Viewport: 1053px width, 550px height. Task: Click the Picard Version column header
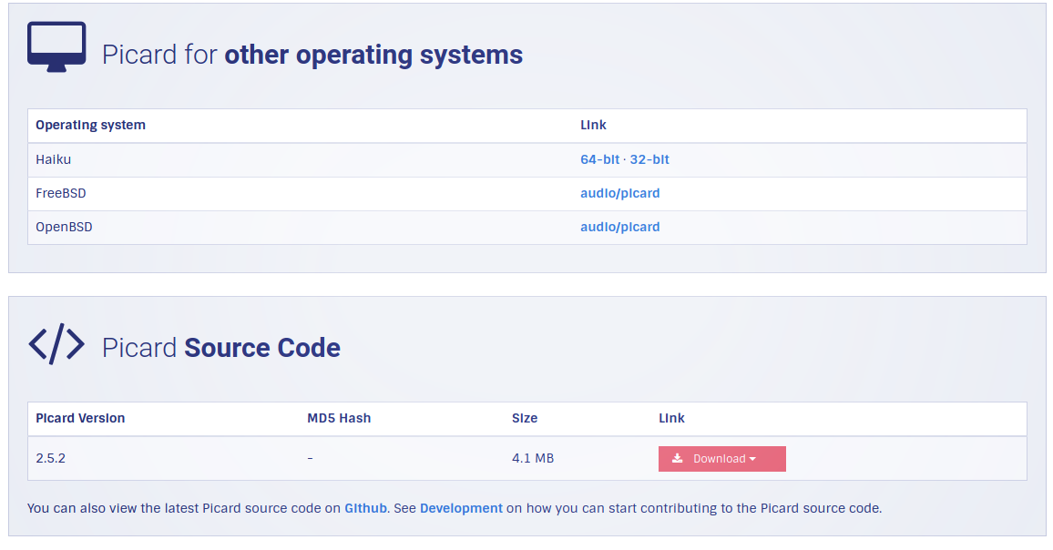click(x=80, y=418)
